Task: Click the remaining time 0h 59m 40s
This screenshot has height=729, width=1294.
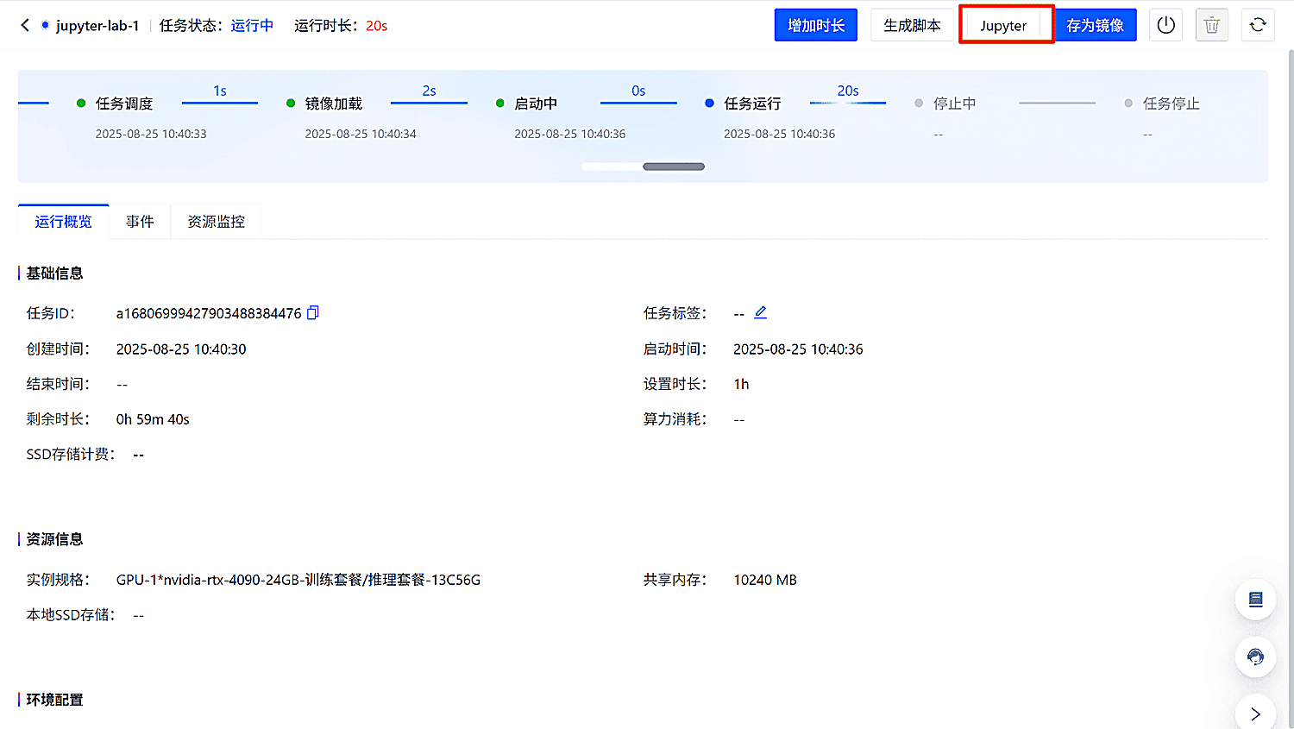Action: click(153, 419)
